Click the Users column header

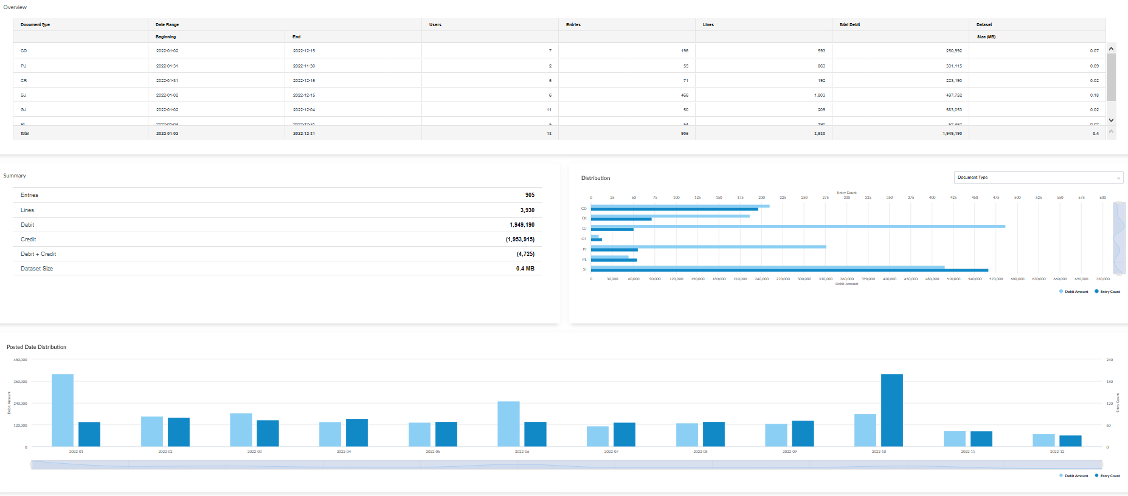[435, 25]
